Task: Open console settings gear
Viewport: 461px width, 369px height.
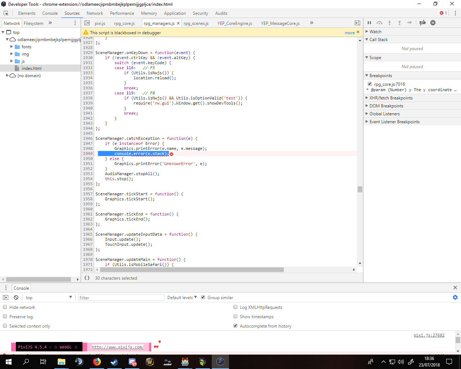Action: click(455, 297)
